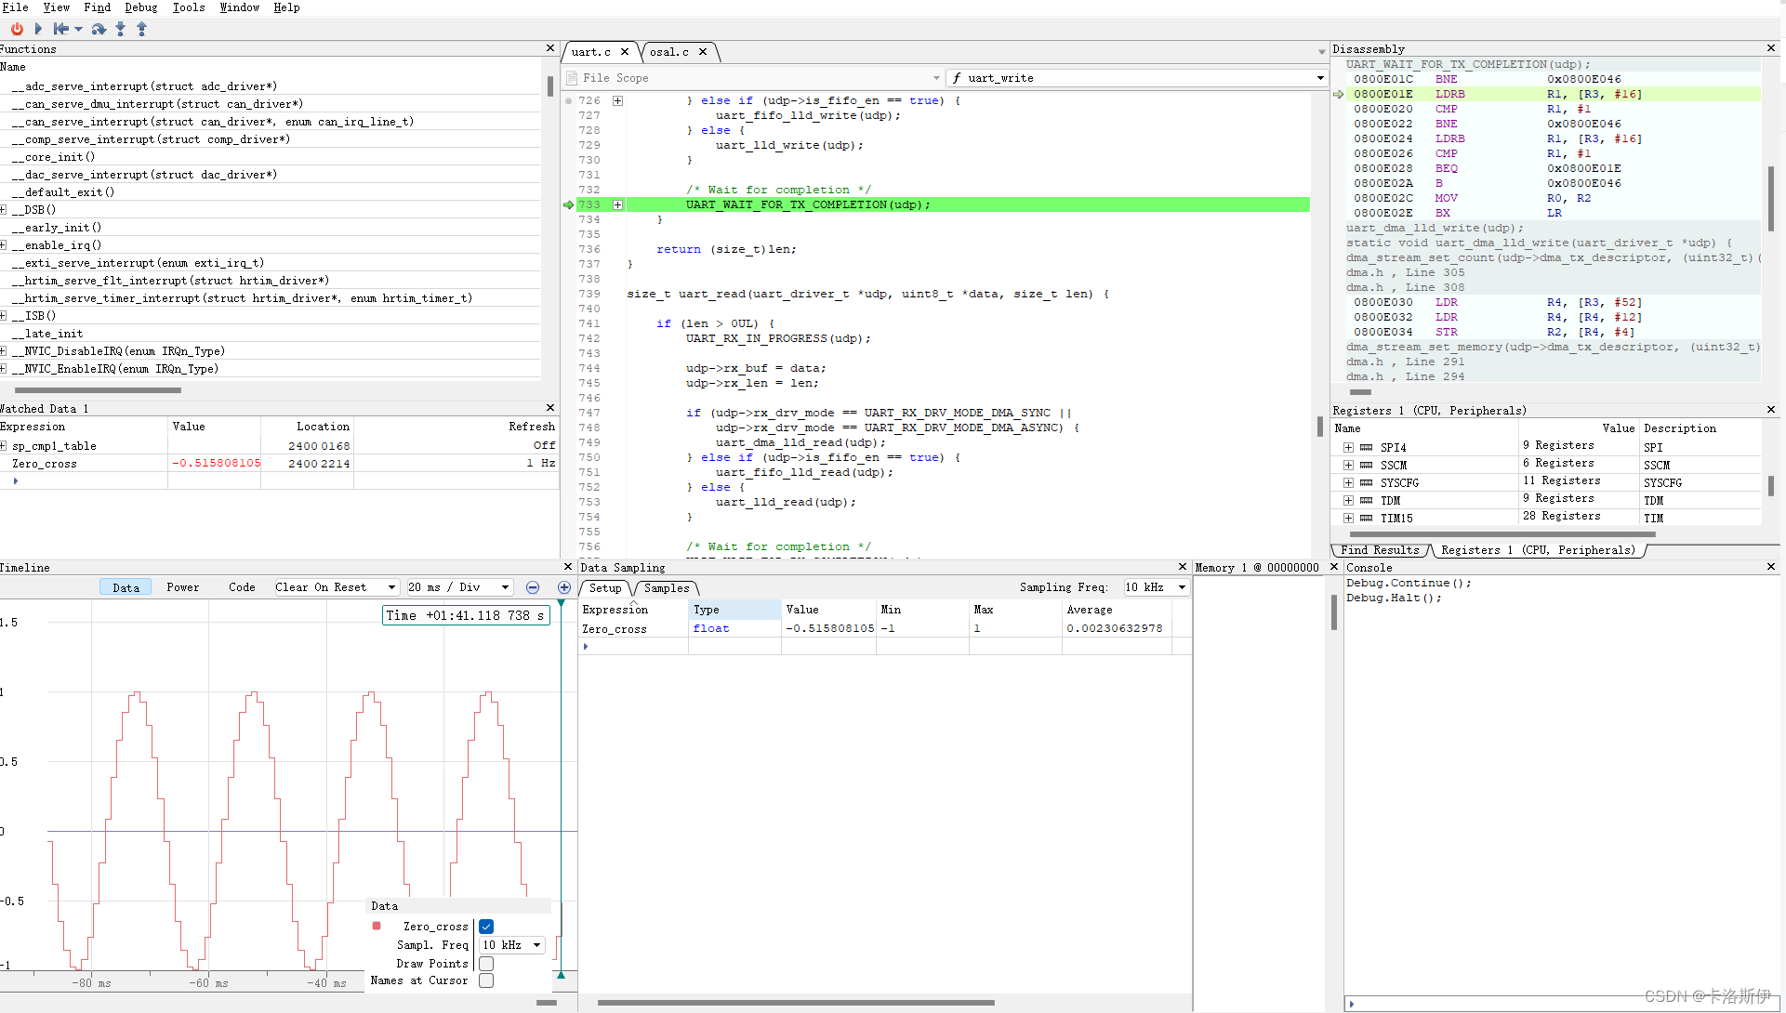Image resolution: width=1786 pixels, height=1013 pixels.
Task: Switch to the osal.c editor tab
Action: pos(669,52)
